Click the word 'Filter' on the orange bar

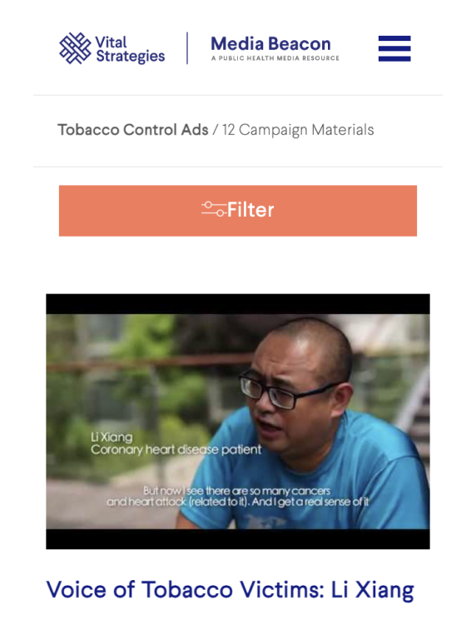point(250,209)
